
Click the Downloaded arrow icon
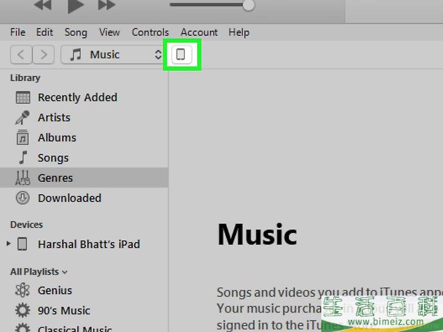pyautogui.click(x=23, y=198)
